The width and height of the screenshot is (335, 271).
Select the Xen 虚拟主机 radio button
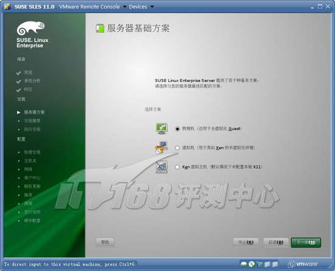point(177,167)
